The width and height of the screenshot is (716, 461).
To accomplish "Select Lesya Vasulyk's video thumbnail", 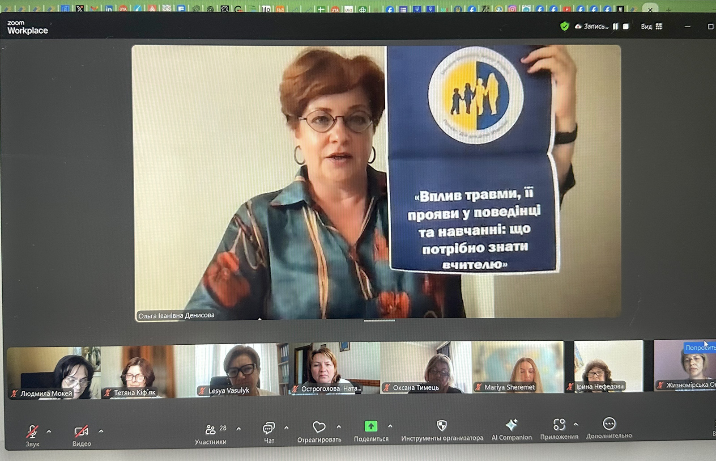I will pos(237,369).
